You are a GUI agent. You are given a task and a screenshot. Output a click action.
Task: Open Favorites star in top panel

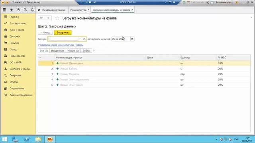pos(12,10)
